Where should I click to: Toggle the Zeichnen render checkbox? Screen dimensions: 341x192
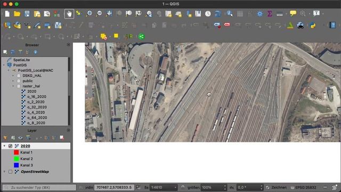[267, 187]
